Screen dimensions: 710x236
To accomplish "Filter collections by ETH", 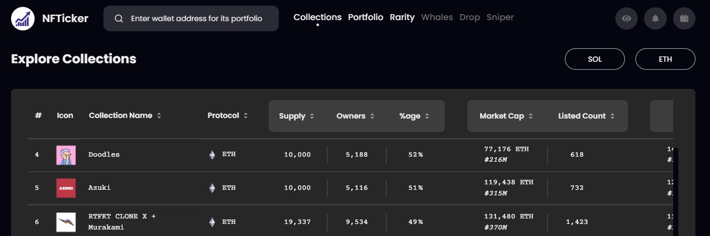I will click(x=665, y=59).
